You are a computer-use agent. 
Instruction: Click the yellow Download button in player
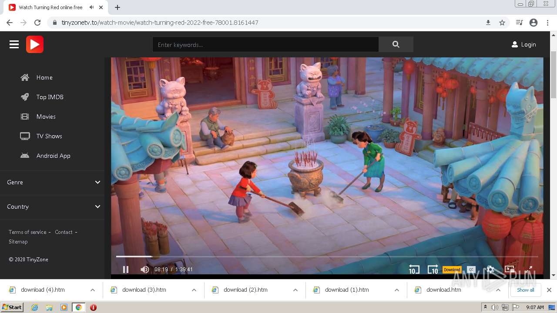tap(452, 270)
